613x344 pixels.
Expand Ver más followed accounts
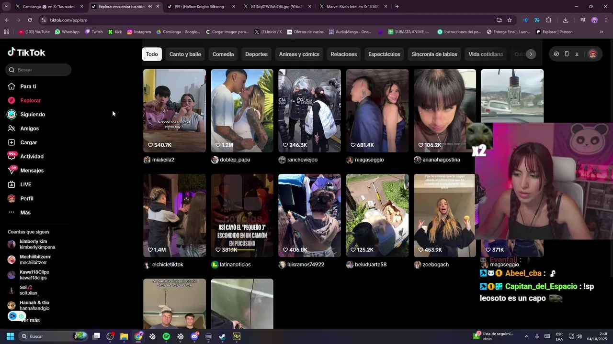click(x=30, y=320)
